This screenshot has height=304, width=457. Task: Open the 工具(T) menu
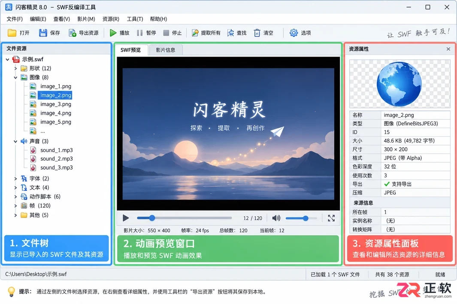point(135,19)
